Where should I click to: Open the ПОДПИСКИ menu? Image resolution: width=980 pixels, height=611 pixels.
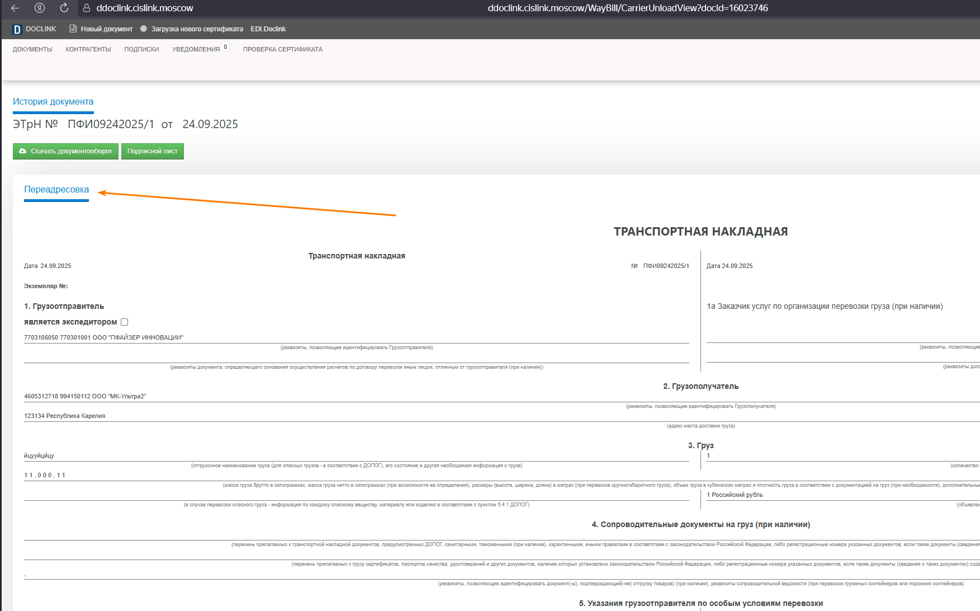coord(141,49)
